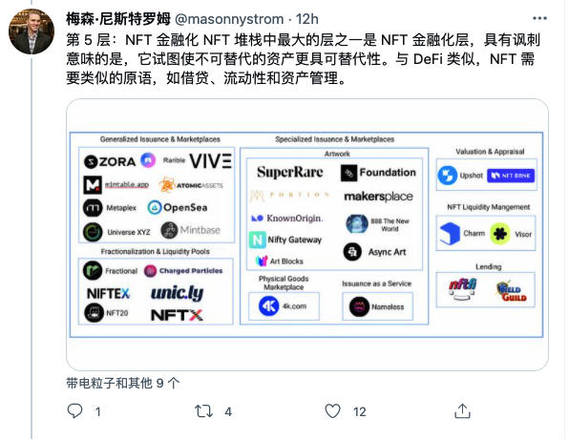Image resolution: width=569 pixels, height=440 pixels.
Task: Click the NFT Bank purple badge
Action: 511,176
